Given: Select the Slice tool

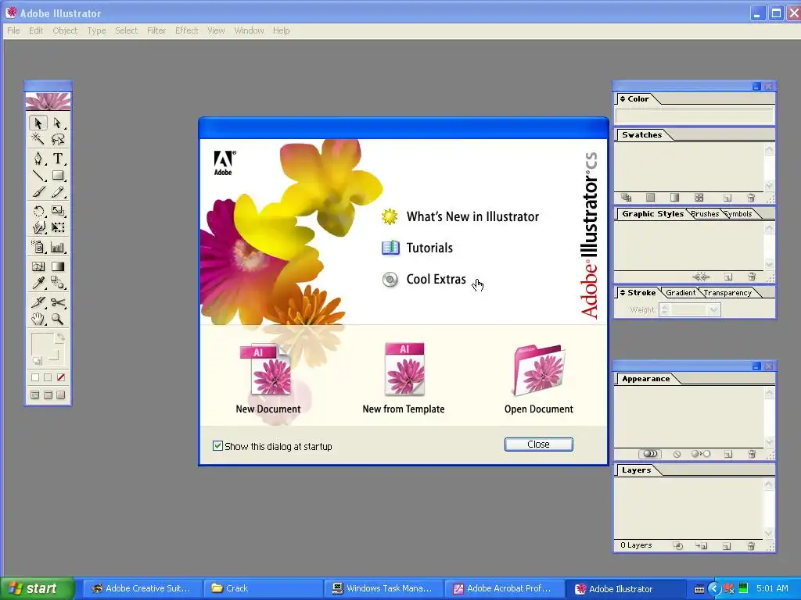Looking at the screenshot, I should (x=38, y=302).
